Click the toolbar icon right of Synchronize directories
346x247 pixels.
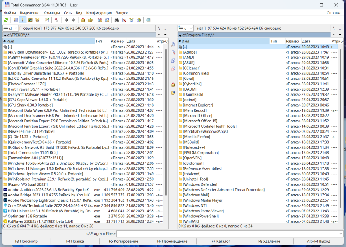tap(139, 20)
